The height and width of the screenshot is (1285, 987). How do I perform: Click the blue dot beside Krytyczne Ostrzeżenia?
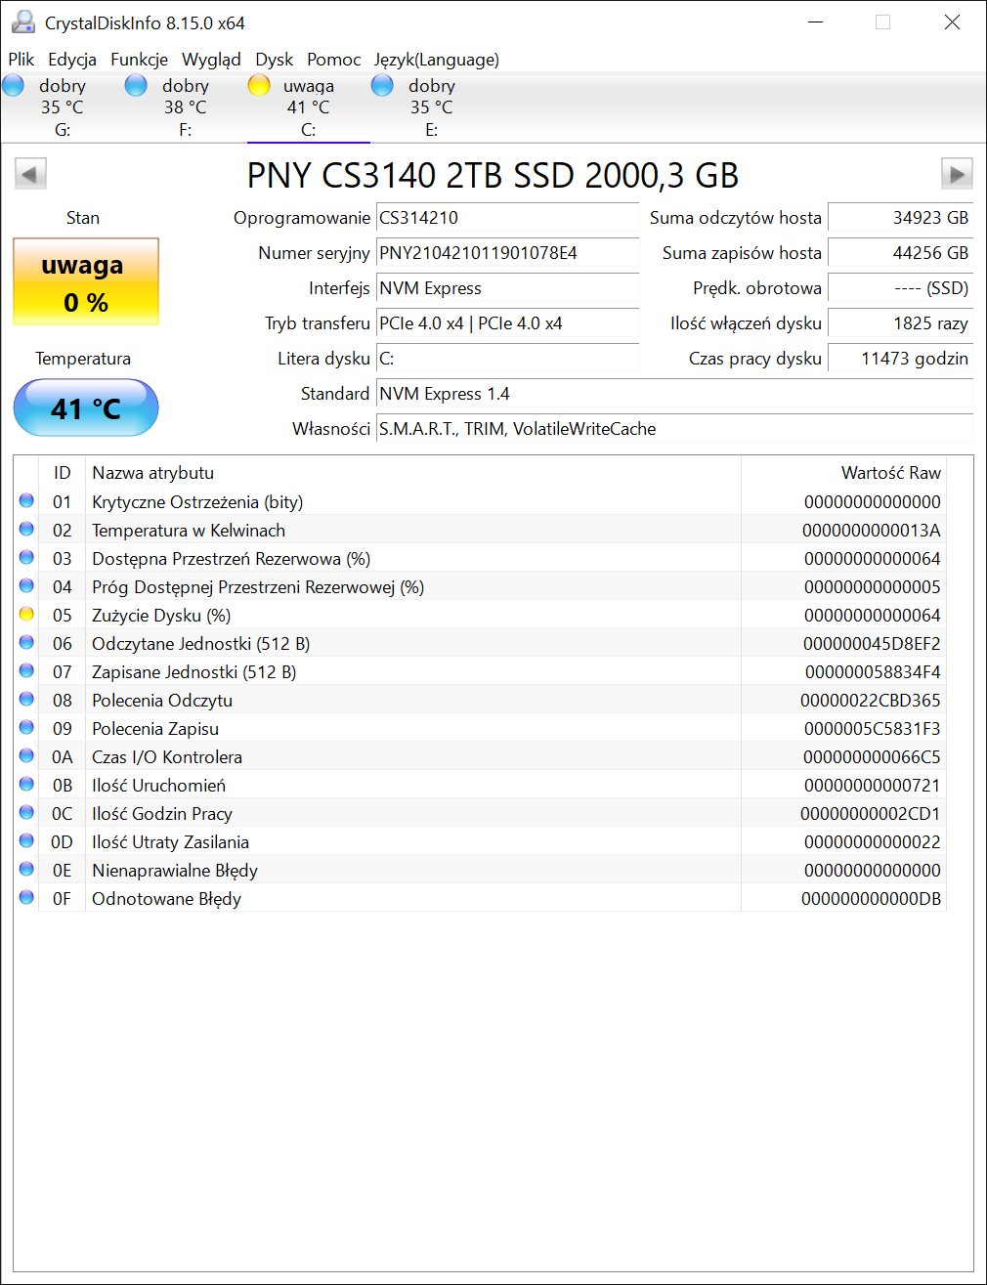coord(25,501)
